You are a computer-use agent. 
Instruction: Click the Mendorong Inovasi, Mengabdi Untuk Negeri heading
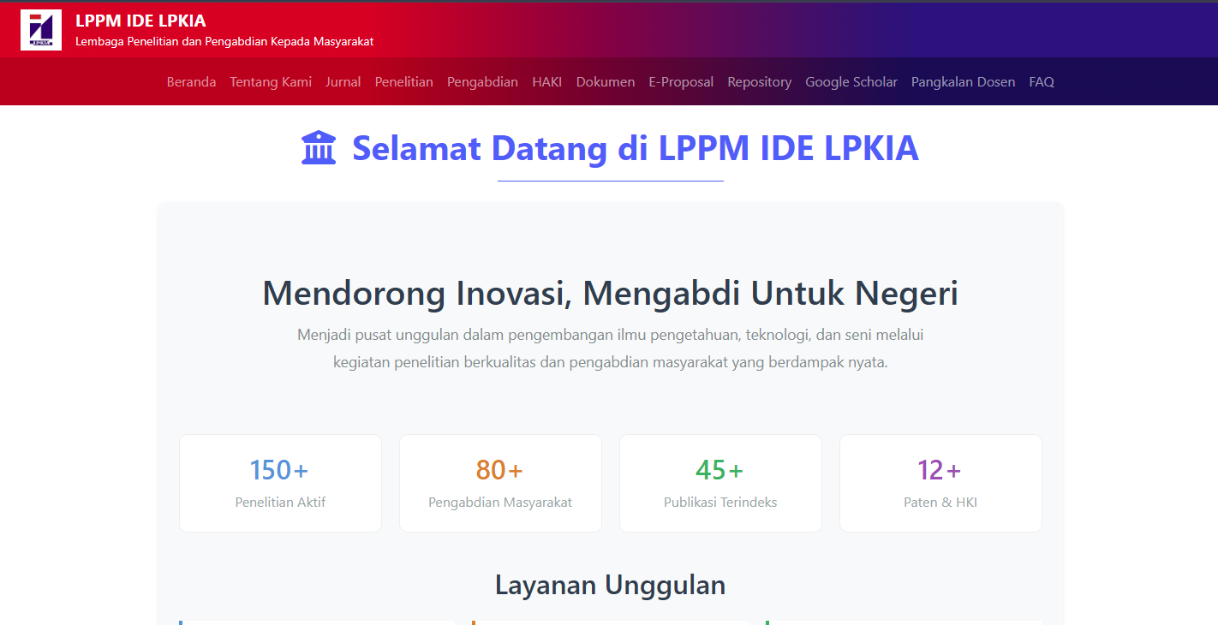pyautogui.click(x=610, y=293)
